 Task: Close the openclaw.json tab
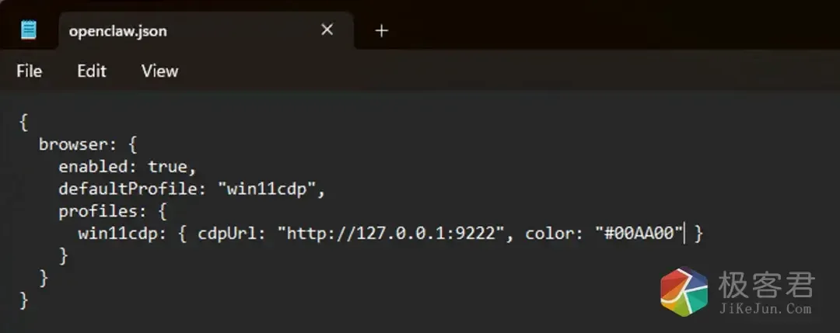coord(327,30)
